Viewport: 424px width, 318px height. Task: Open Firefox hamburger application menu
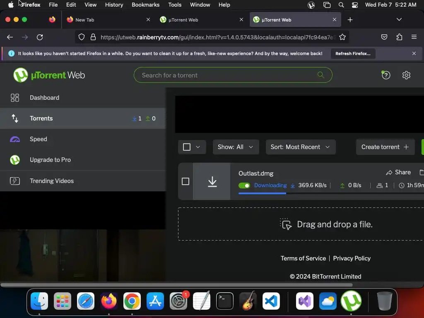tap(414, 37)
